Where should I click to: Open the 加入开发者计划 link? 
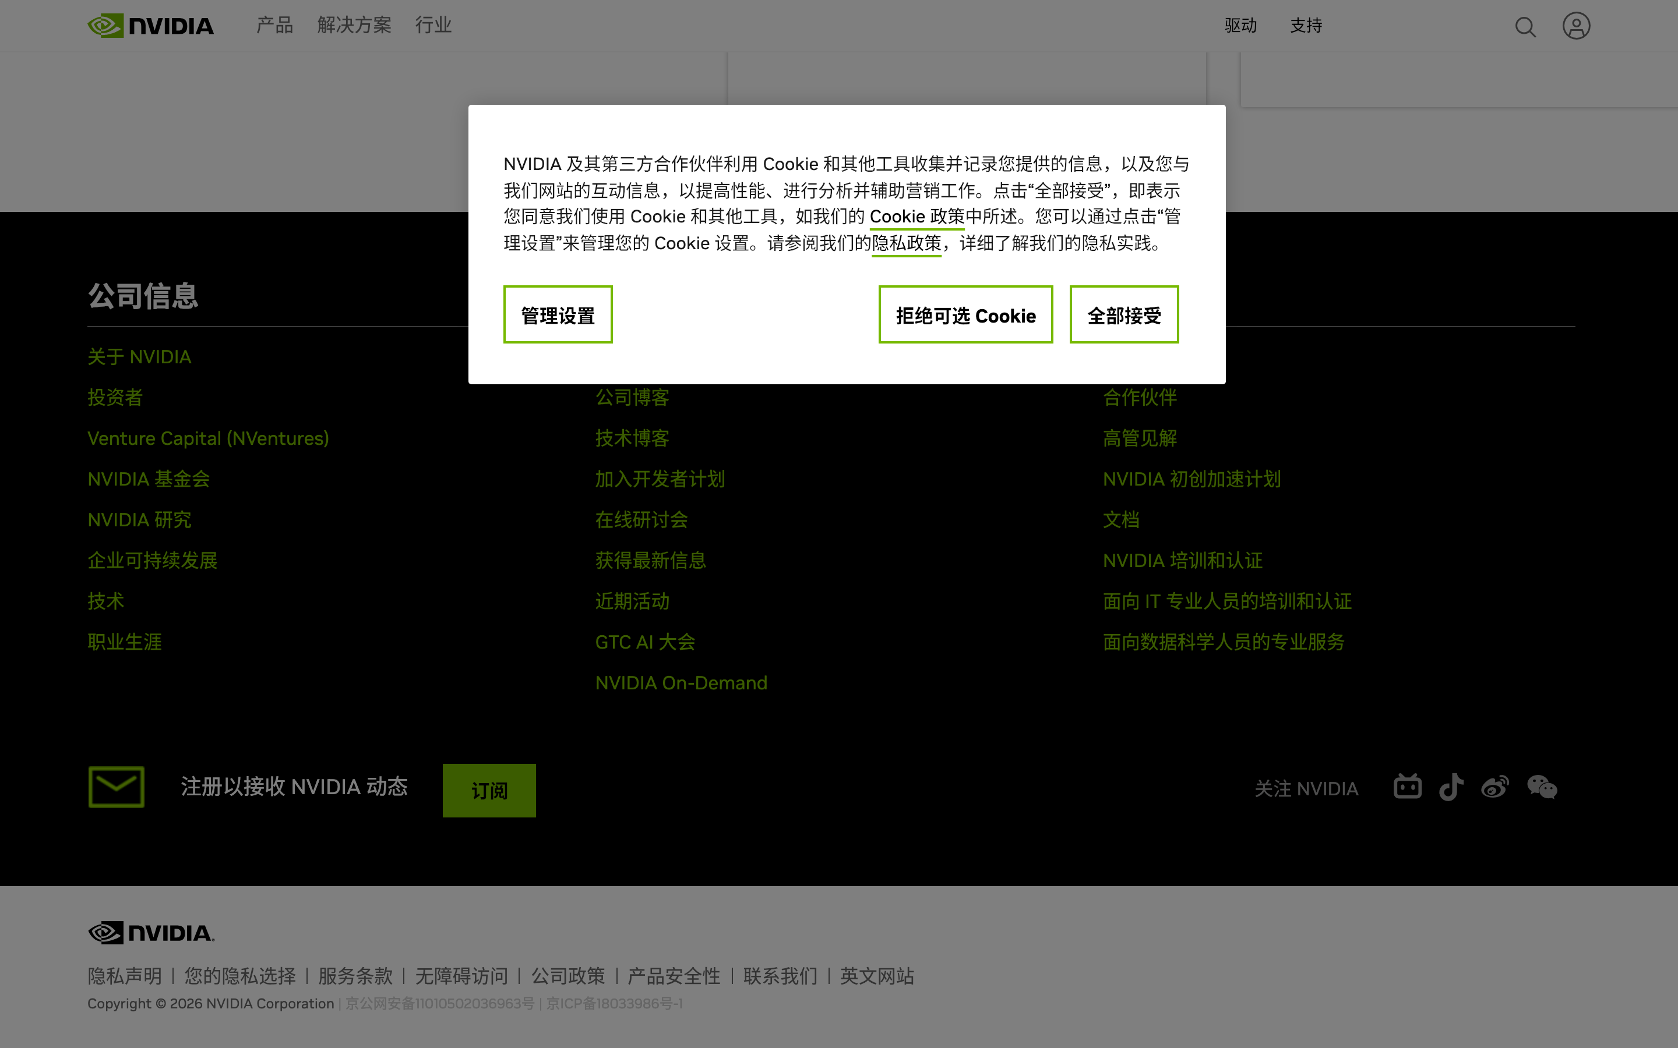(x=660, y=479)
